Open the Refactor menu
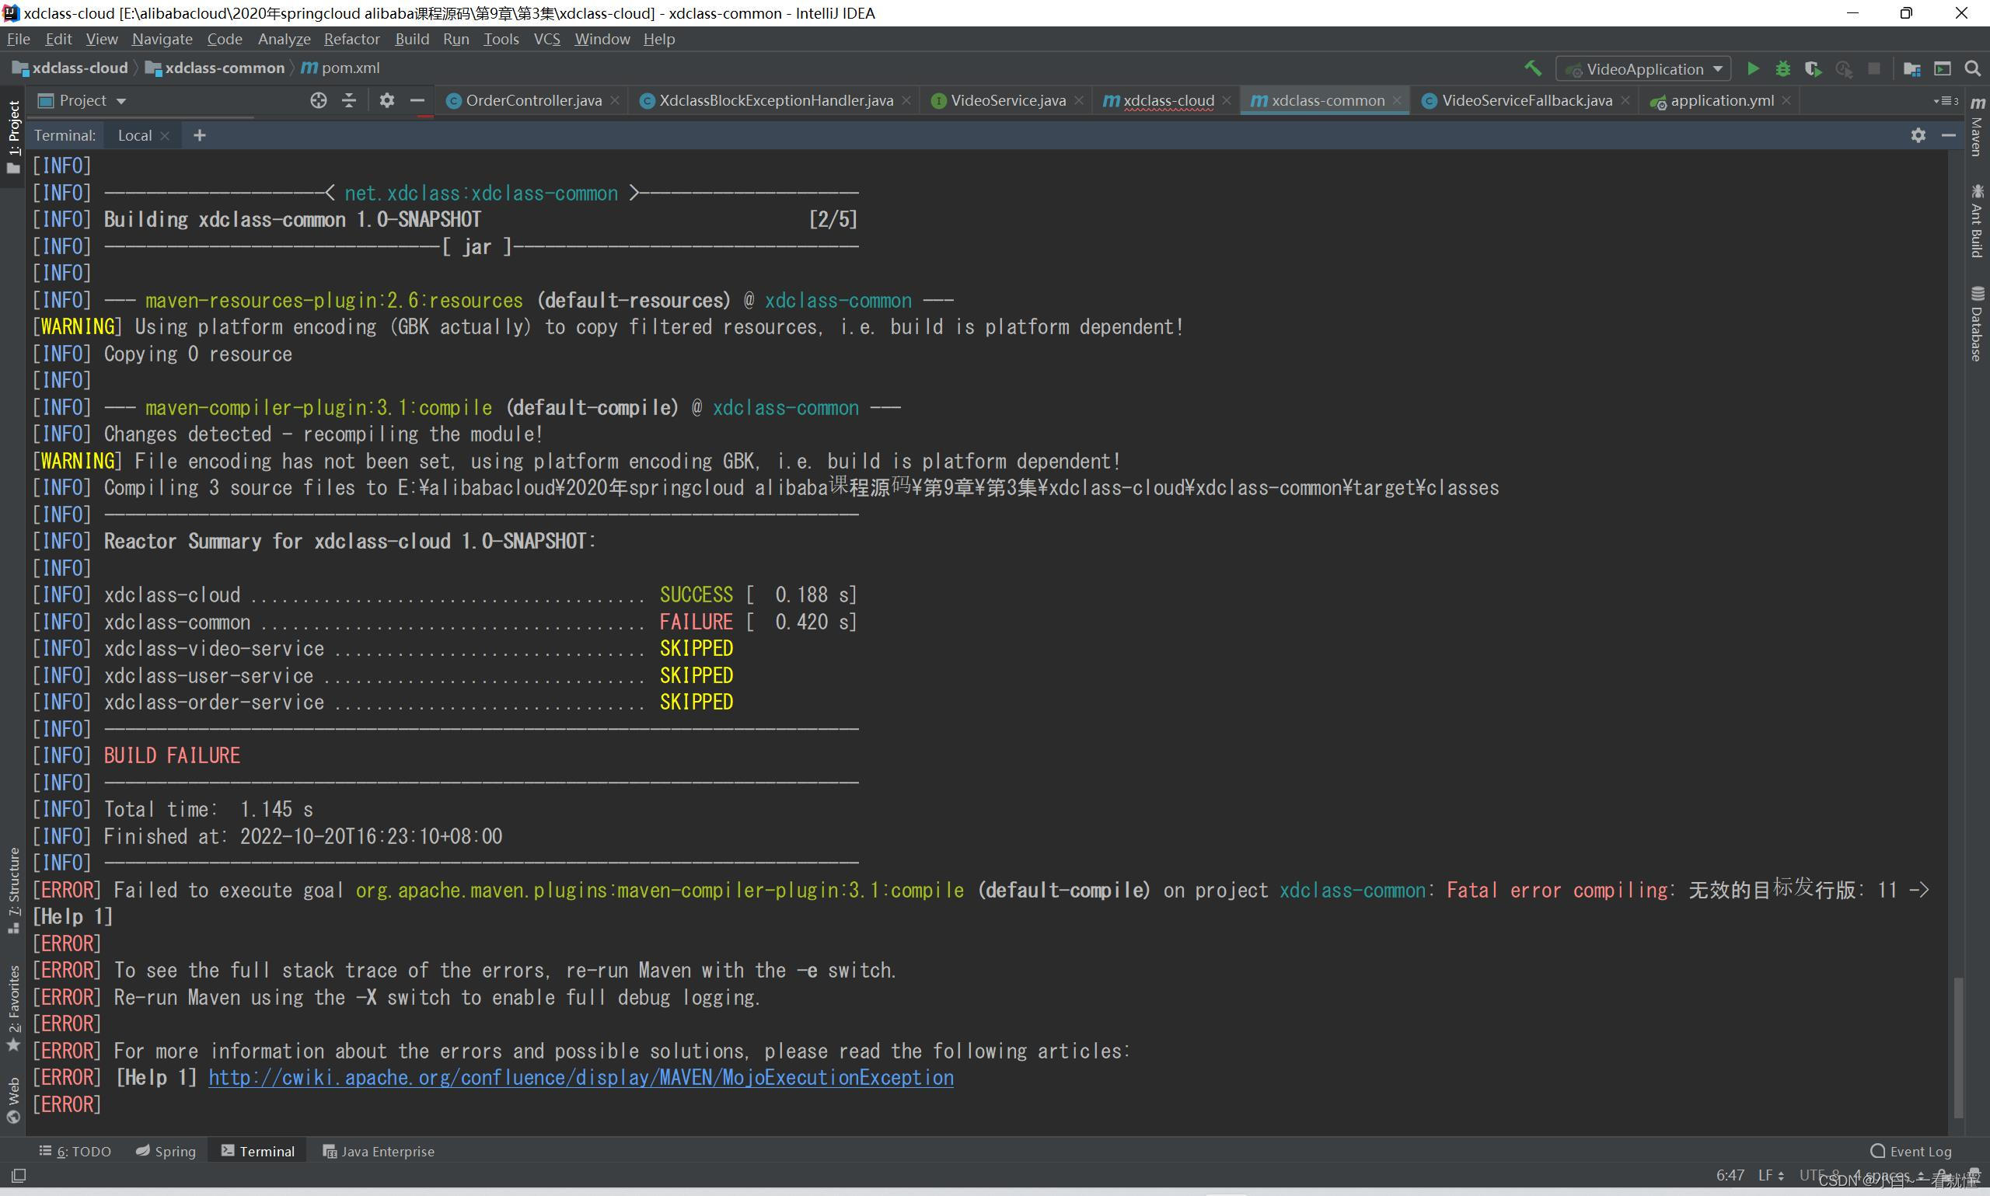This screenshot has height=1196, width=1990. [351, 39]
